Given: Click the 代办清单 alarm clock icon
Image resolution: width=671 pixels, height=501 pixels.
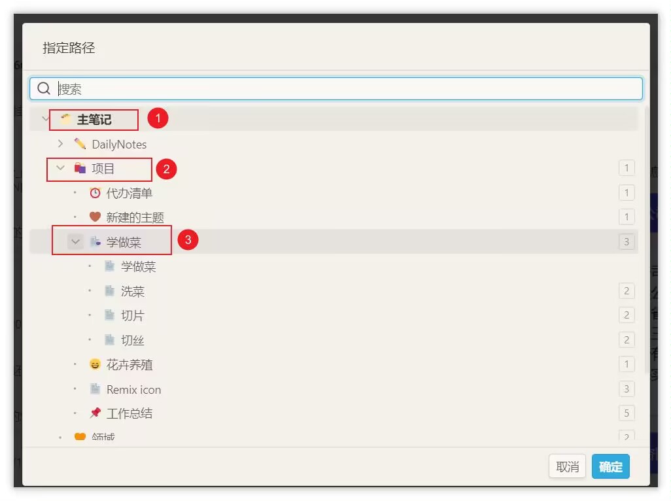Looking at the screenshot, I should coord(95,193).
